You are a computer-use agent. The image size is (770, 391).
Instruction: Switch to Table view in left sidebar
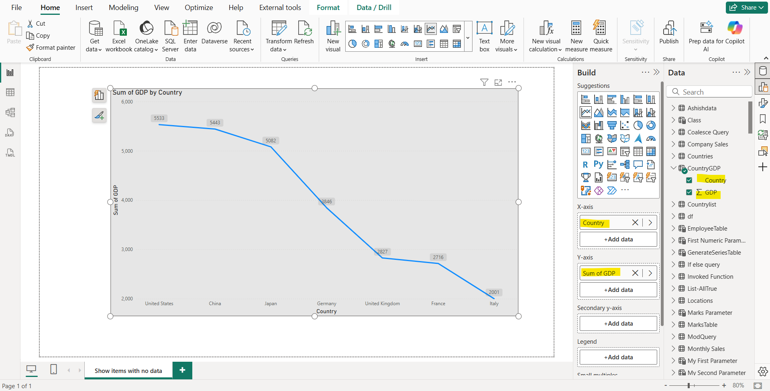click(10, 92)
